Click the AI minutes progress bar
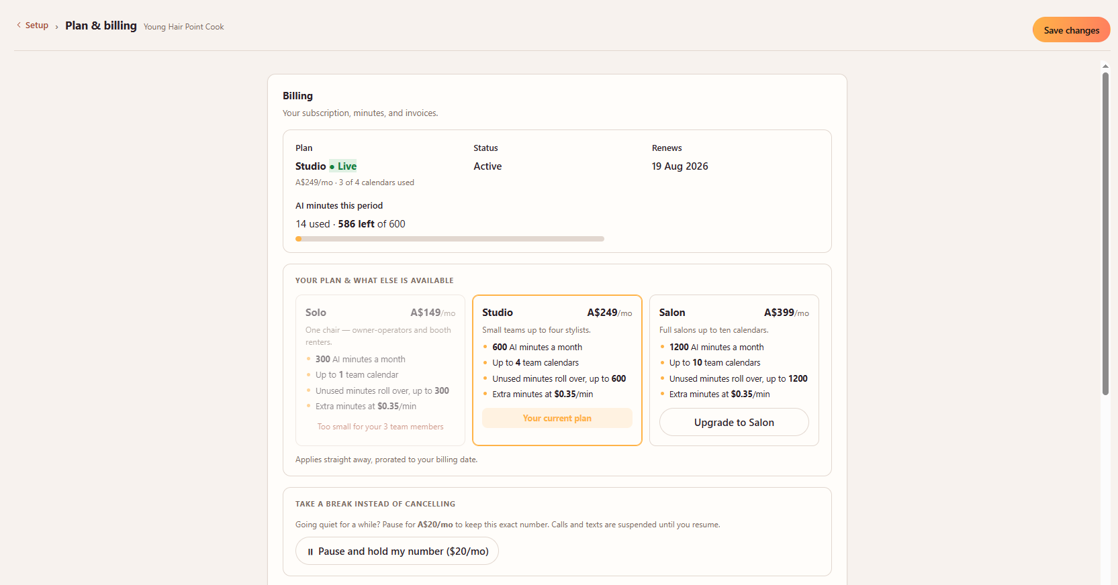1118x585 pixels. pos(450,239)
